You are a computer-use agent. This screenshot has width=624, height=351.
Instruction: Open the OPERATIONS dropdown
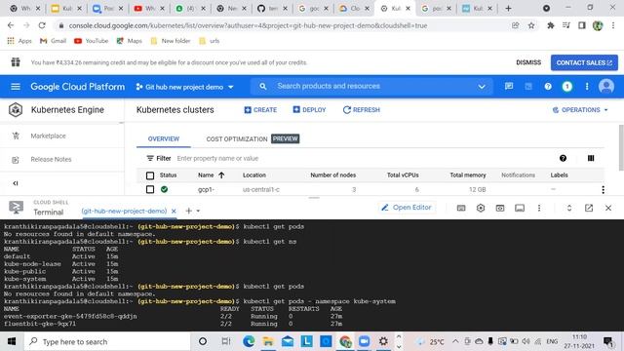point(580,110)
